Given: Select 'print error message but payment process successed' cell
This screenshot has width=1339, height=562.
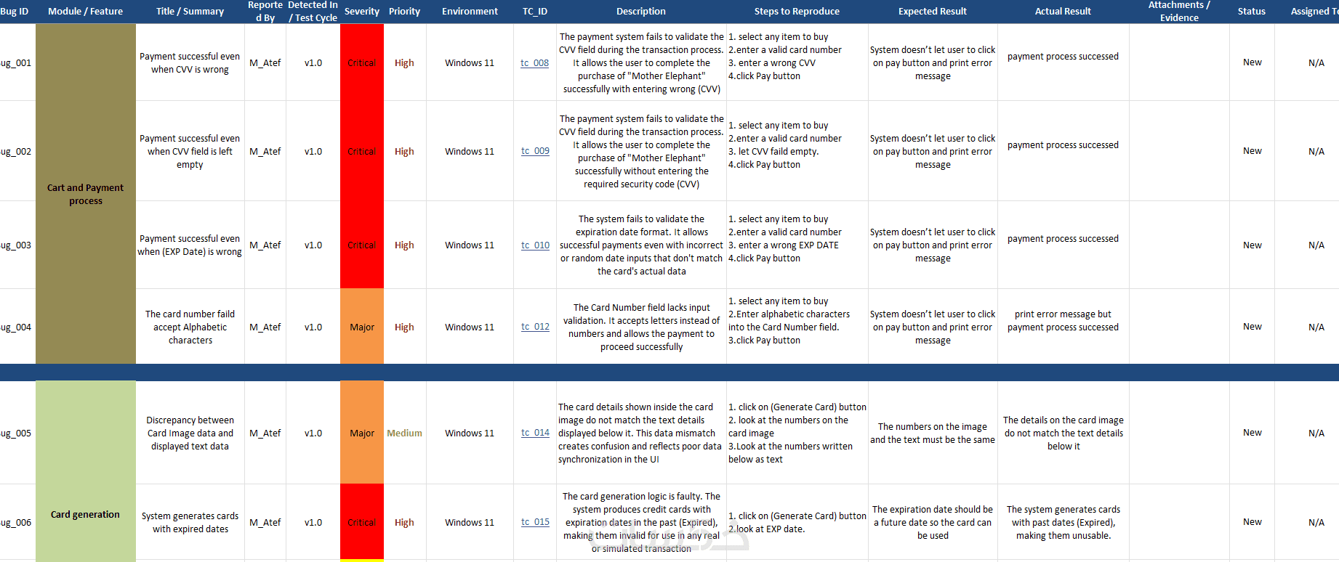Looking at the screenshot, I should pyautogui.click(x=1063, y=321).
